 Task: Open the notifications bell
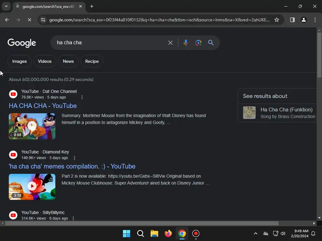(313, 233)
